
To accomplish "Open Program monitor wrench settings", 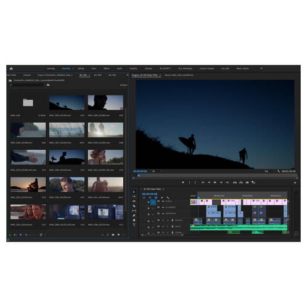I will tap(279, 171).
